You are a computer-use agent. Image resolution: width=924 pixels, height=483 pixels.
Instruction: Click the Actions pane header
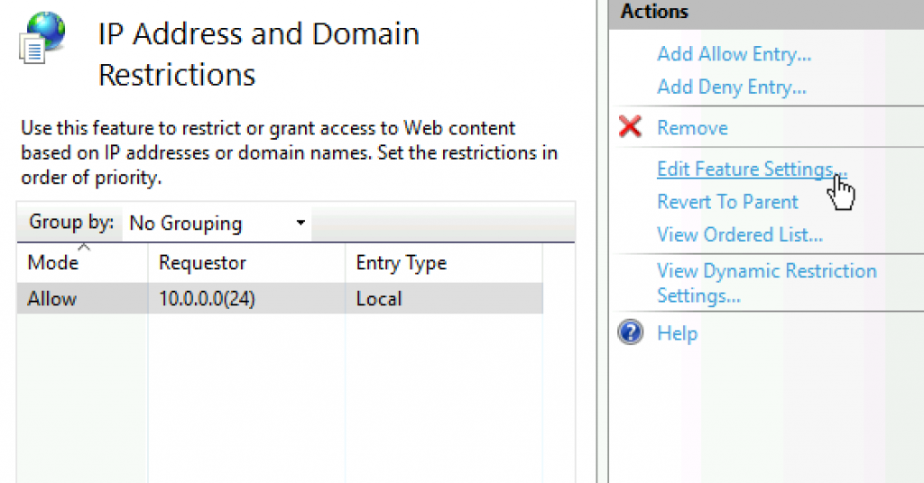pyautogui.click(x=654, y=12)
